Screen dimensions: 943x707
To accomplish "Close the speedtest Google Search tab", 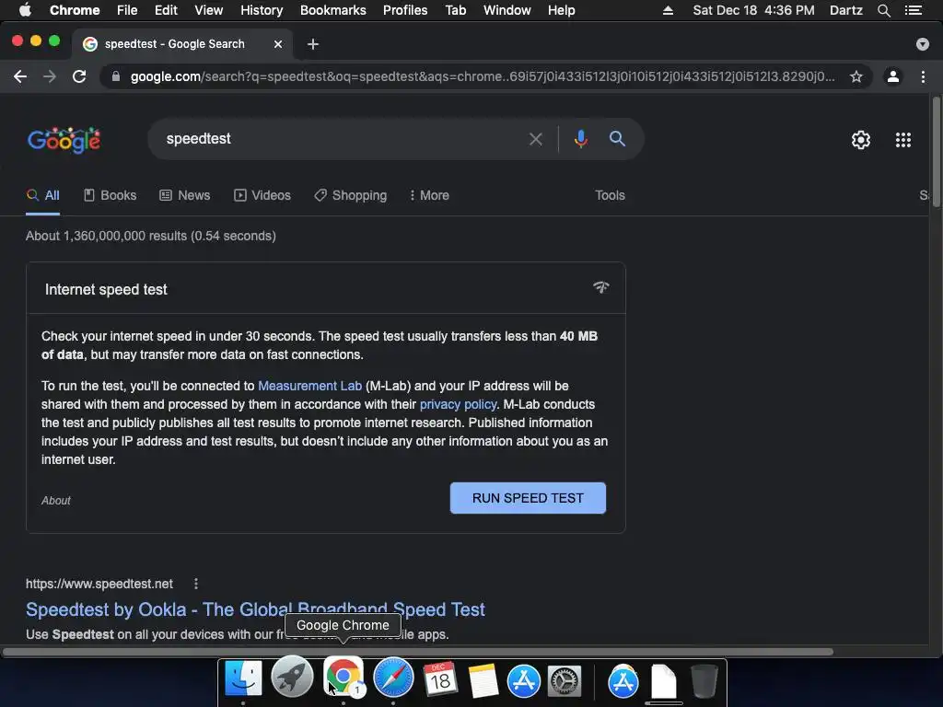I will pyautogui.click(x=278, y=44).
